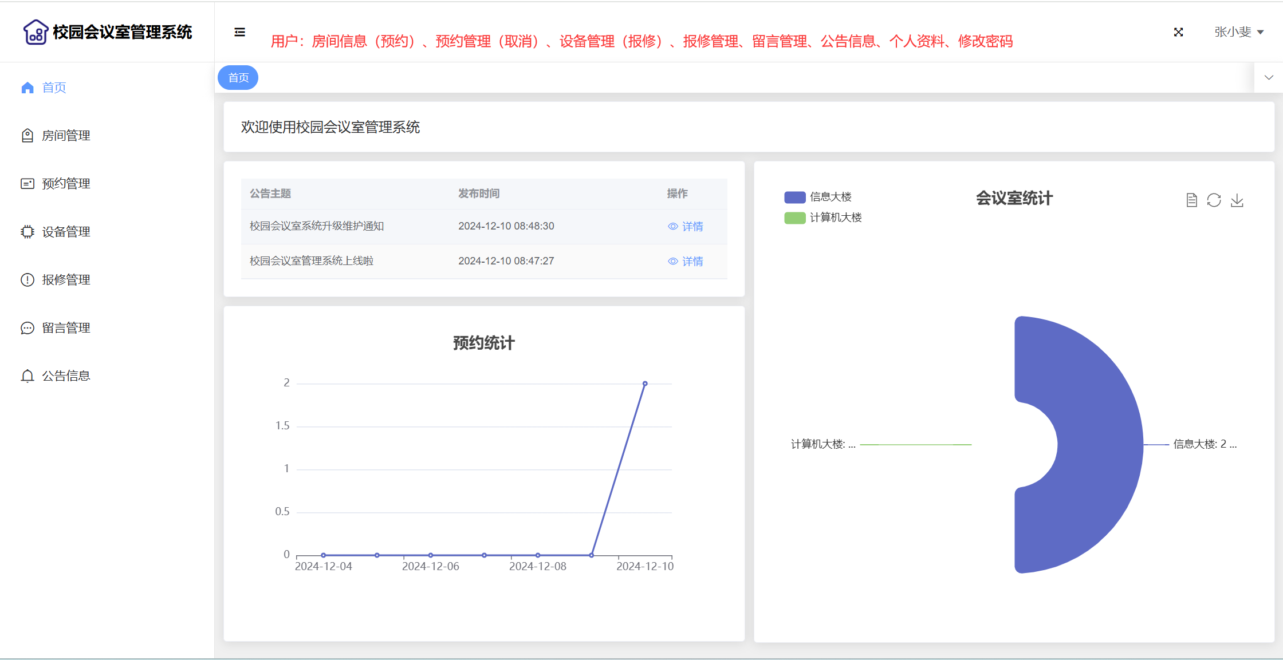Open 预约管理 in the sidebar
1283x660 pixels.
[66, 184]
